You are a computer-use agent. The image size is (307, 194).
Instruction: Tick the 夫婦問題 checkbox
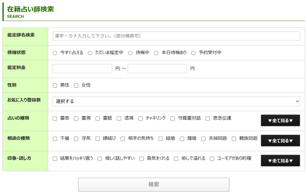pyautogui.click(x=203, y=139)
